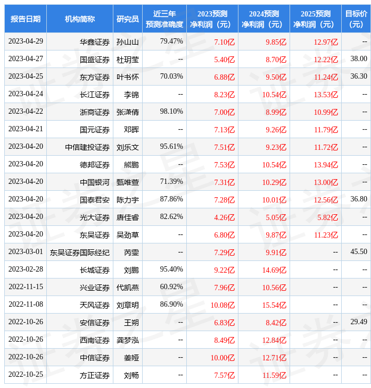371x388 pixels.
Task: Click 7.13亿 forecast for 国元证券
Action: (224, 130)
